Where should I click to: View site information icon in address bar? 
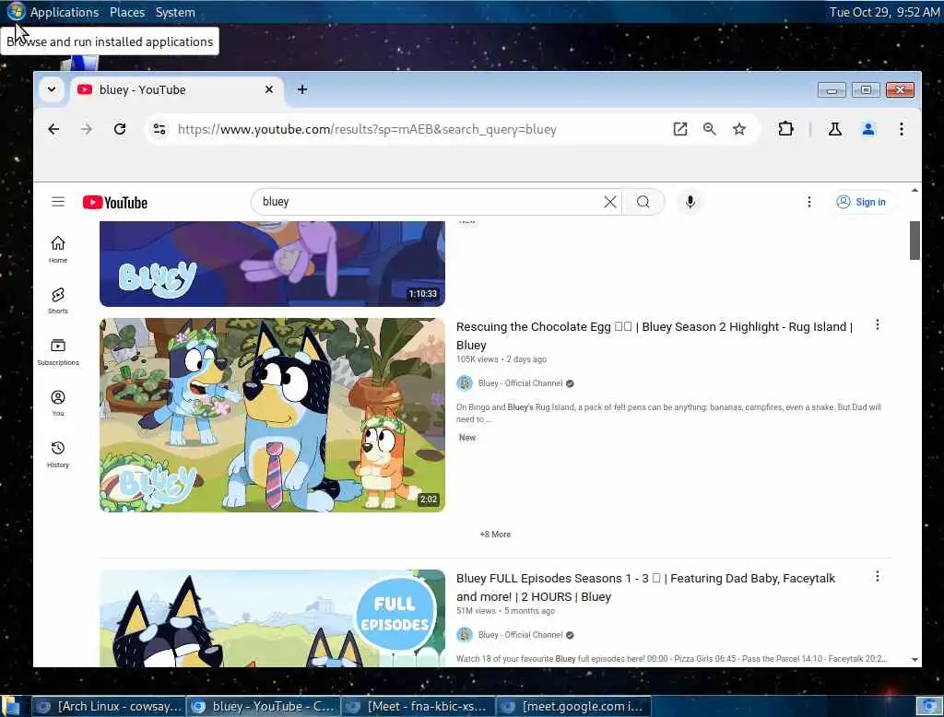(x=159, y=129)
